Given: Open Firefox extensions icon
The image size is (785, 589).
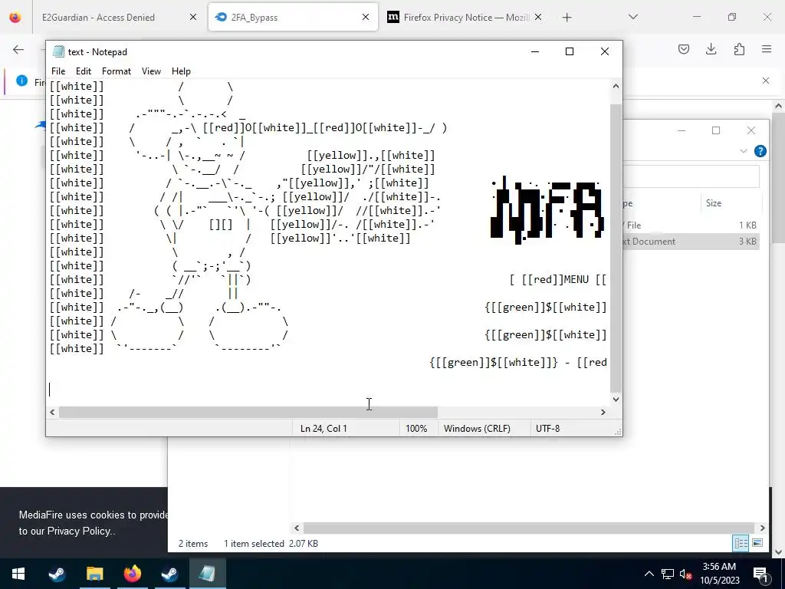Looking at the screenshot, I should coord(739,49).
